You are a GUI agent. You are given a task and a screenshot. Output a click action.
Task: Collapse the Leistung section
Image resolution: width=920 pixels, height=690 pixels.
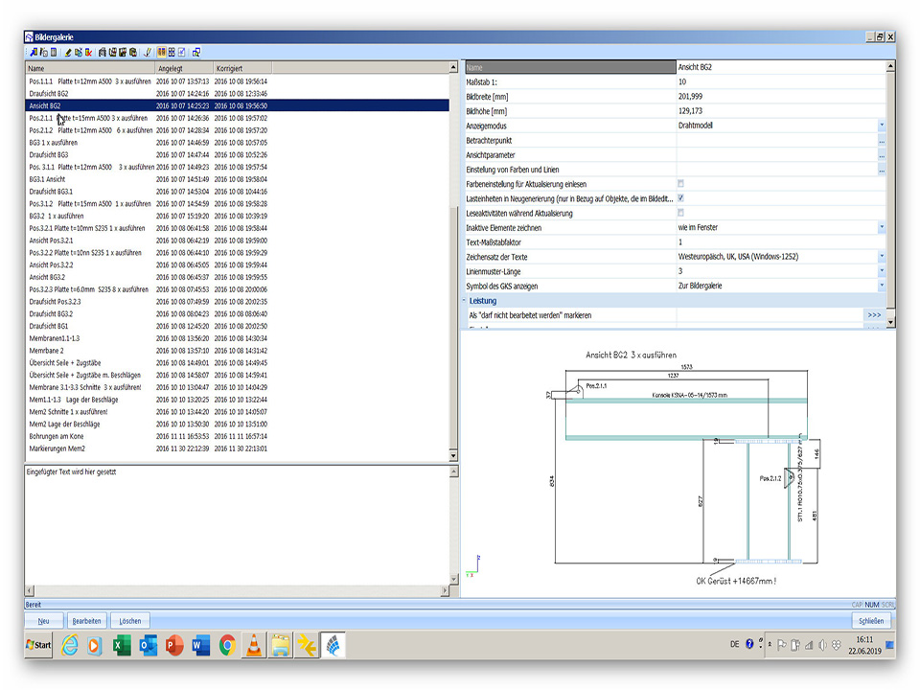[466, 301]
